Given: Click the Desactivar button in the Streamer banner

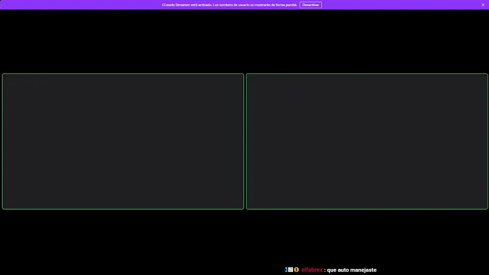Looking at the screenshot, I should 311,5.
